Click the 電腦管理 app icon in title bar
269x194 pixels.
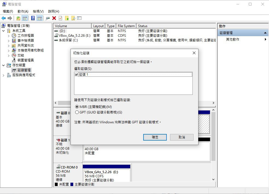tap(4, 4)
